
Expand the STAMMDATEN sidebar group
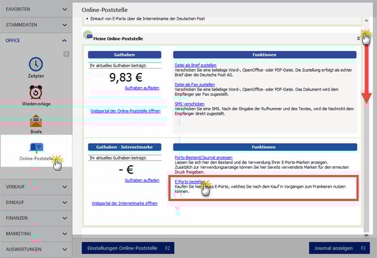pyautogui.click(x=36, y=25)
